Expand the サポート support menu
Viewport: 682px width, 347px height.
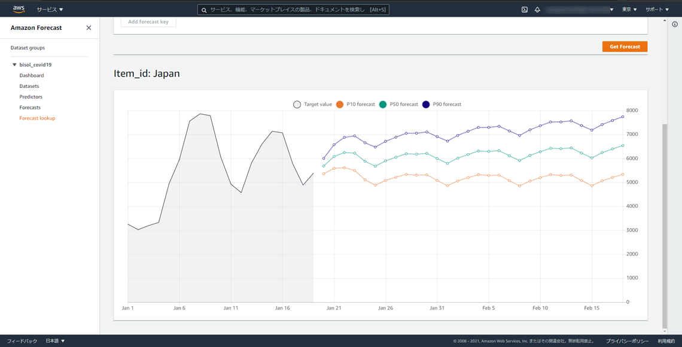coord(657,10)
